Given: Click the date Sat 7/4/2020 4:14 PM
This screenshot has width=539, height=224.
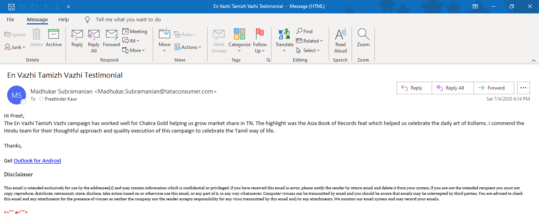Looking at the screenshot, I should point(508,99).
